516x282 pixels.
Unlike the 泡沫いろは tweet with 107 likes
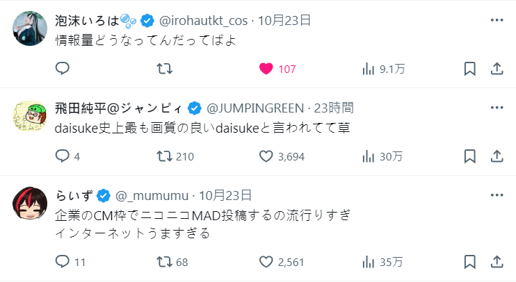click(x=266, y=69)
